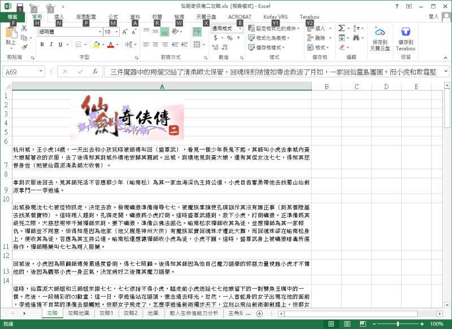Open Format as Table (格式化為表格) menu
The height and width of the screenshot is (329, 452).
click(269, 38)
